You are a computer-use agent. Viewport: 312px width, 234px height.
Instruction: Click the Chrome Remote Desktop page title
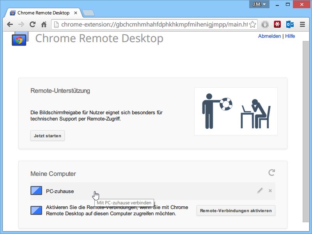click(99, 38)
